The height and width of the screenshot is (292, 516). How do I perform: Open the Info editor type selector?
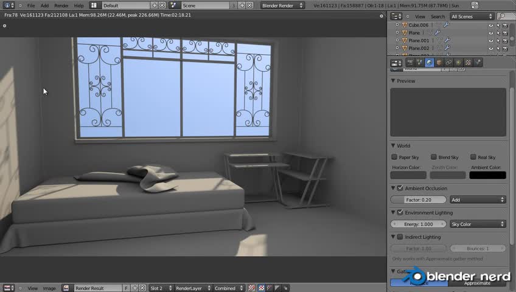9,5
